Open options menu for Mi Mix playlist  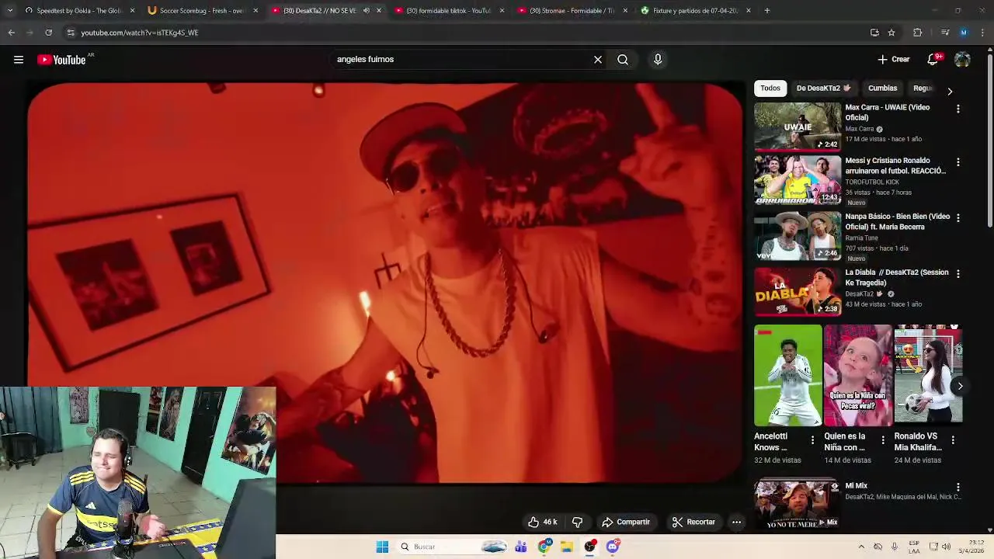958,488
